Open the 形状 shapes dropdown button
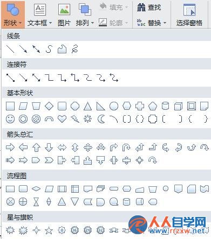211x239 pixels. [x=13, y=15]
